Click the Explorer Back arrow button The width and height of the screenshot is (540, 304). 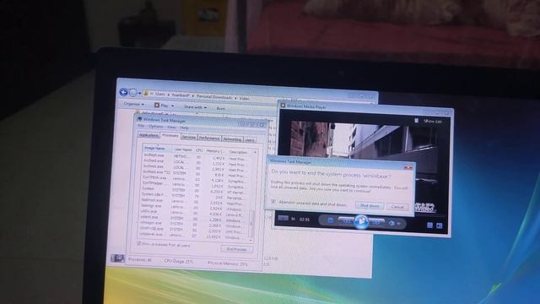pyautogui.click(x=124, y=92)
